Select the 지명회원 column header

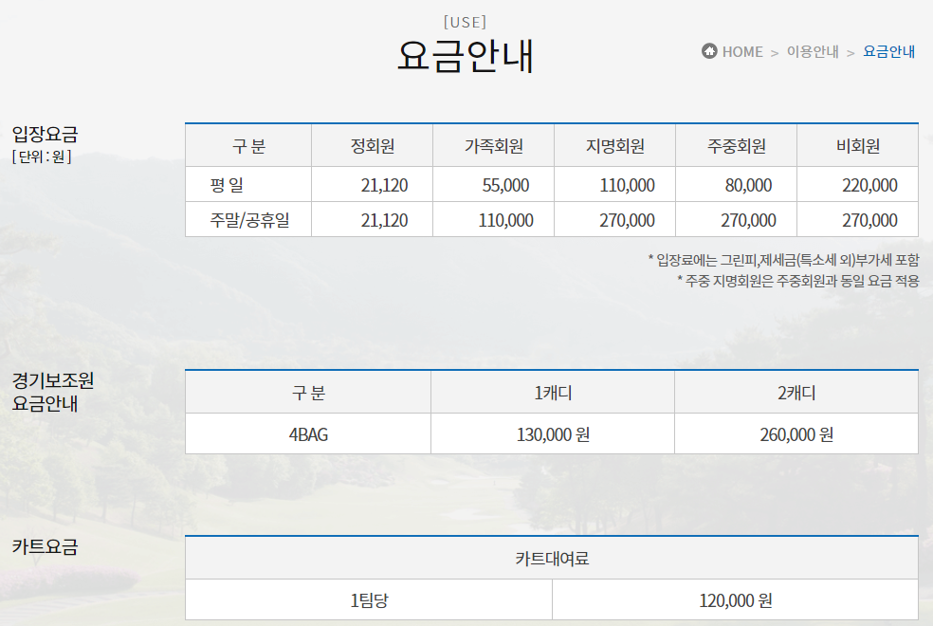615,146
